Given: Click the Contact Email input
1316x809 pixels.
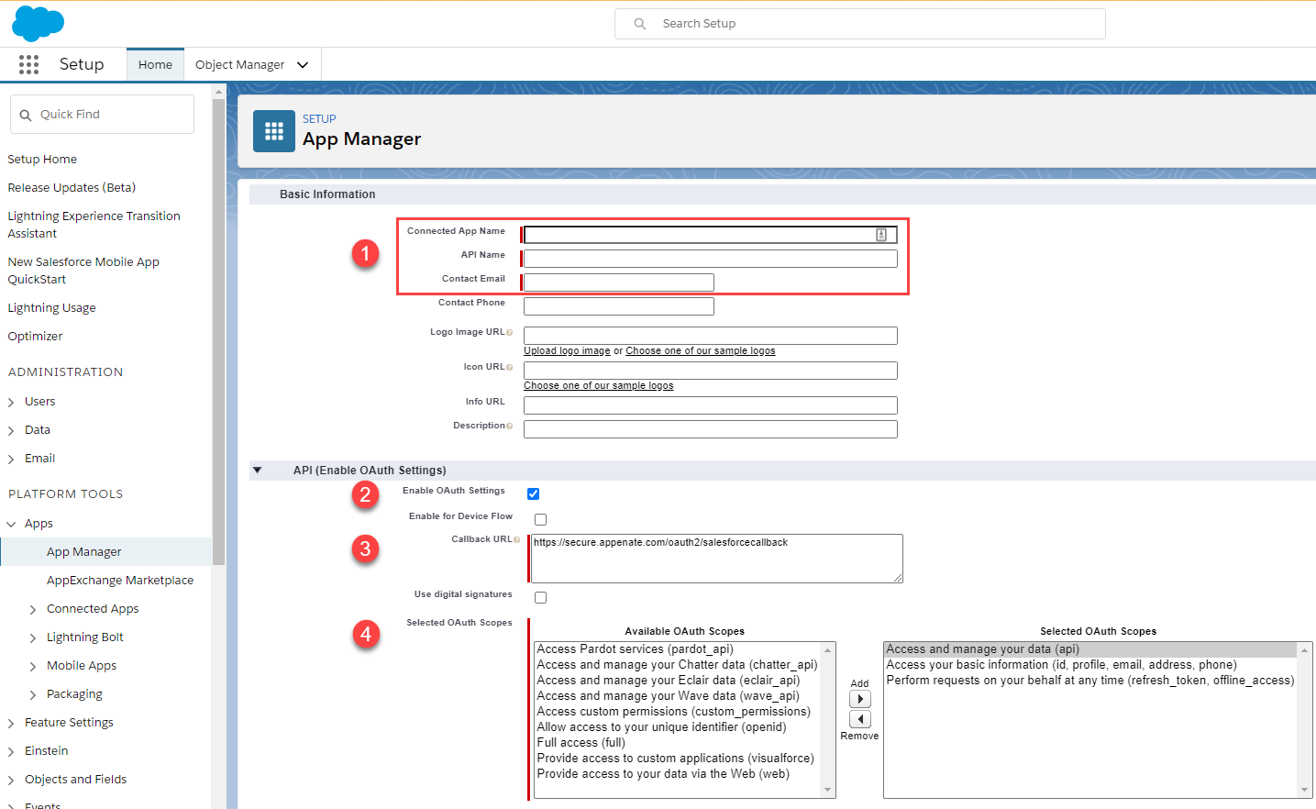Looking at the screenshot, I should click(x=618, y=283).
